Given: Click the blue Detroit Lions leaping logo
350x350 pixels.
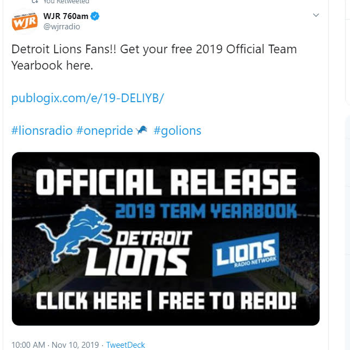Looking at the screenshot, I should (x=74, y=233).
